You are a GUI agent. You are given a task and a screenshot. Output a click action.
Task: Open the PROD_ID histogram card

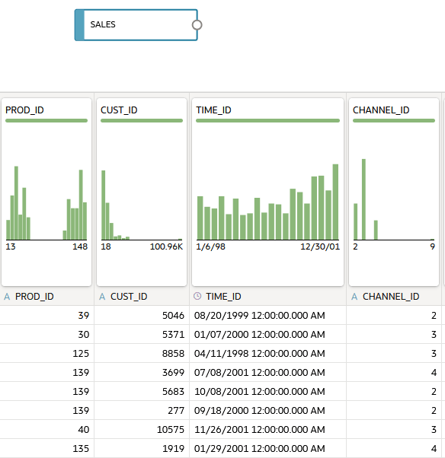click(46, 192)
